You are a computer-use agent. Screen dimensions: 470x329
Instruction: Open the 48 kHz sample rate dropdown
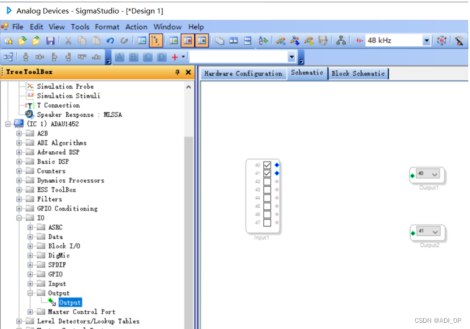427,41
